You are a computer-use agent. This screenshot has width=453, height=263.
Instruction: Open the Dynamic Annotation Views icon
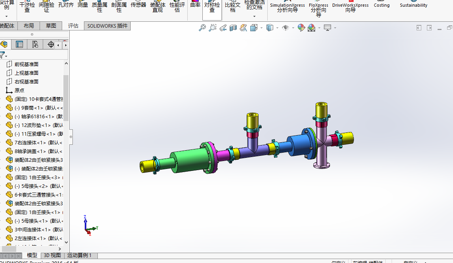point(243,28)
